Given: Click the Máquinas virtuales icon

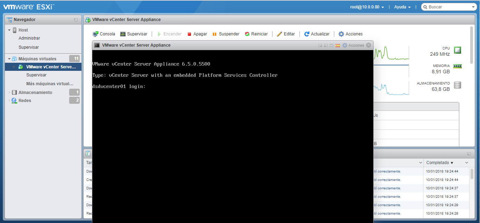Looking at the screenshot, I should point(14,59).
